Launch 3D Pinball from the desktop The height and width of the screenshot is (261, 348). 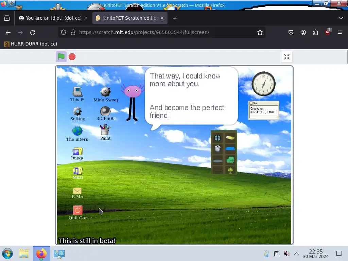[x=105, y=114]
